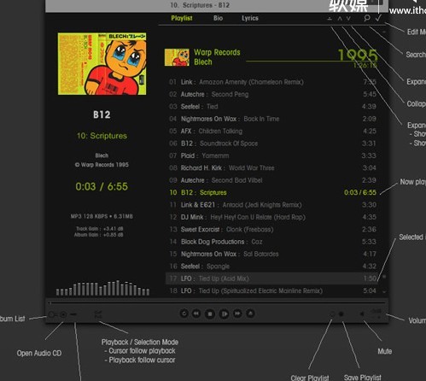Switch to the Lyrics tab
Screen dimensions: 426x381
tap(250, 18)
